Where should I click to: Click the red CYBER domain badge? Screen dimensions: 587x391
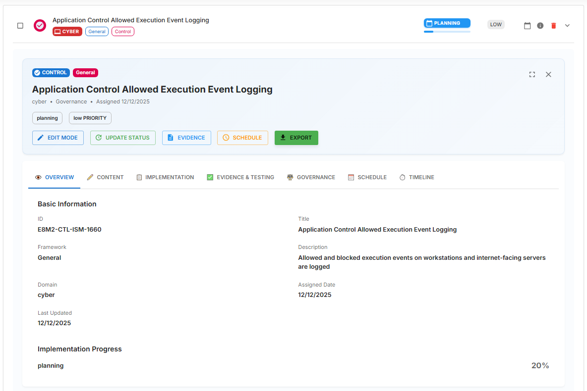coord(67,32)
